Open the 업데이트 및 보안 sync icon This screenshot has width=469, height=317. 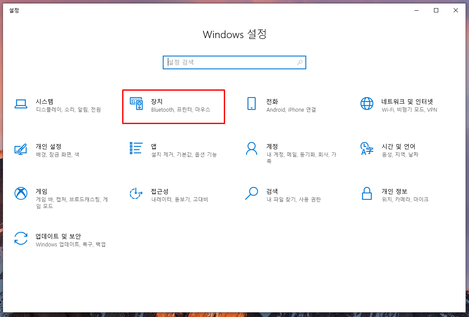tap(21, 238)
